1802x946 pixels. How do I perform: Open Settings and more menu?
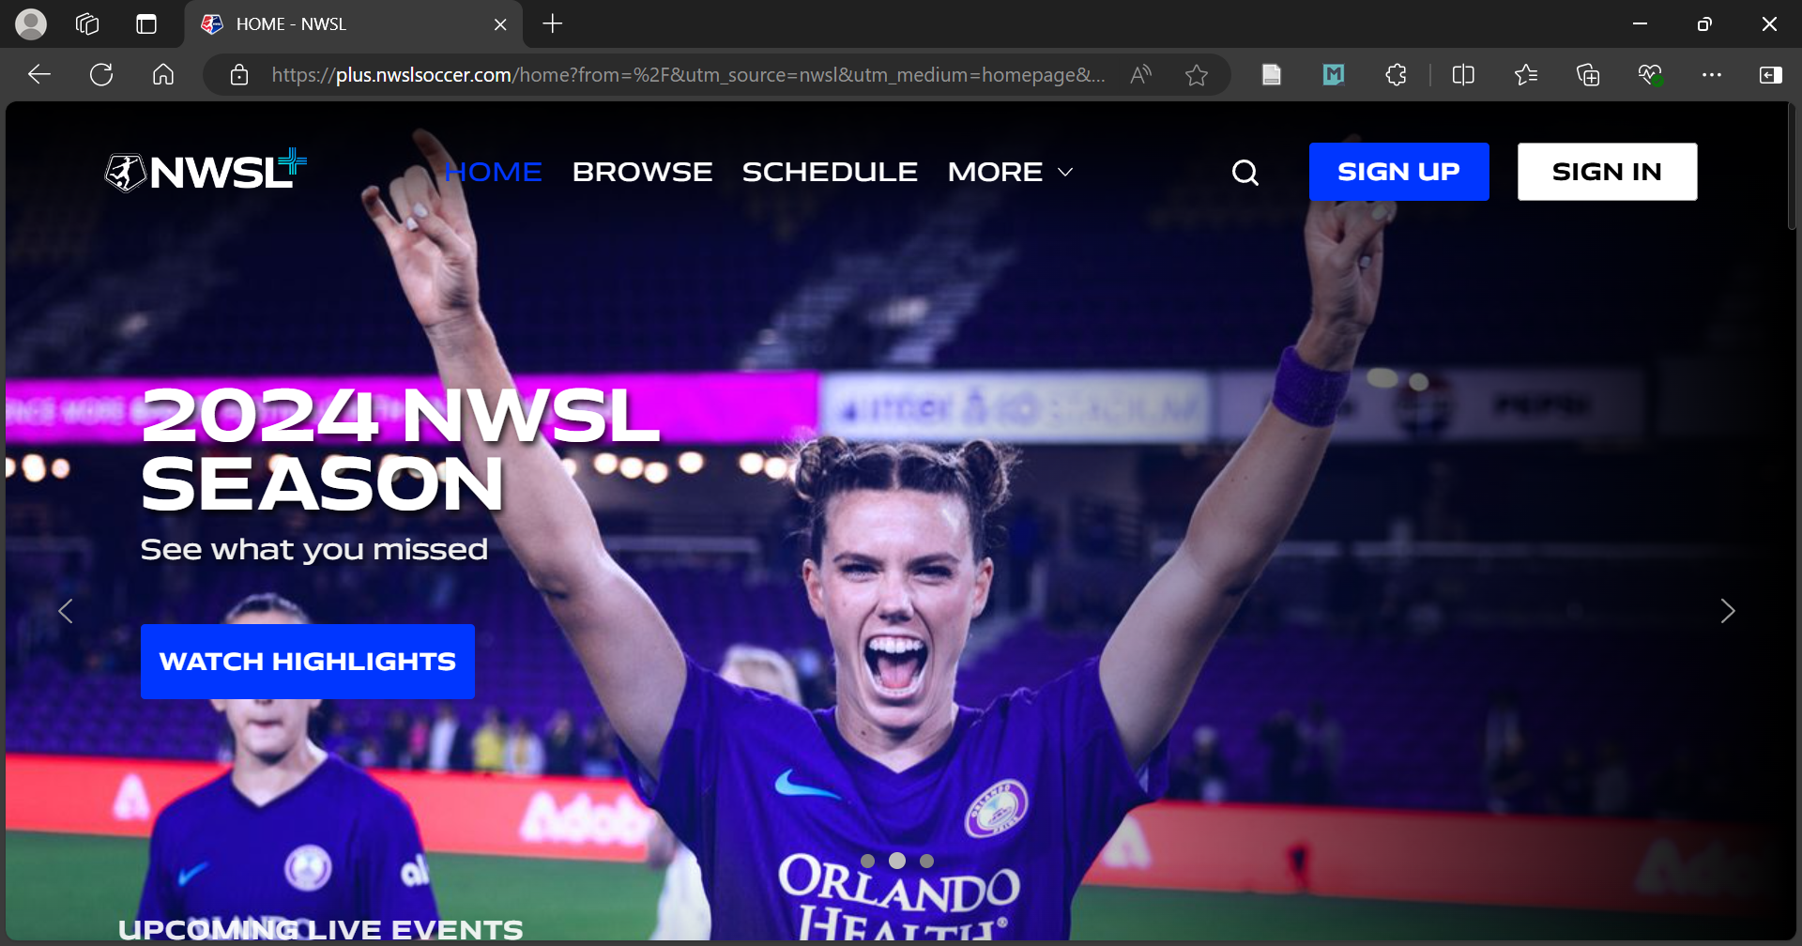[x=1712, y=75]
